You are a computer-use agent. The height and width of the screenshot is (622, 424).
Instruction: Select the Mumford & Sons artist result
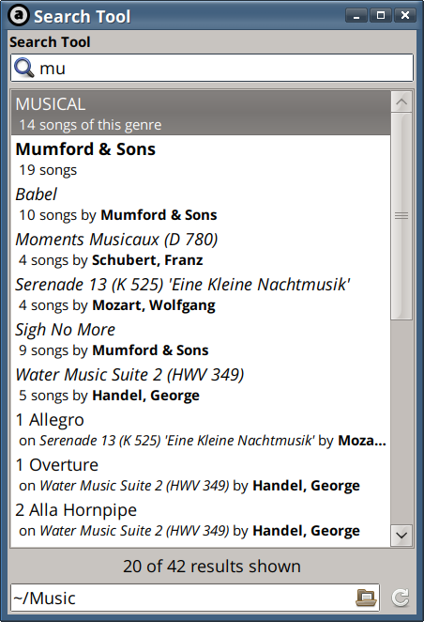click(201, 158)
